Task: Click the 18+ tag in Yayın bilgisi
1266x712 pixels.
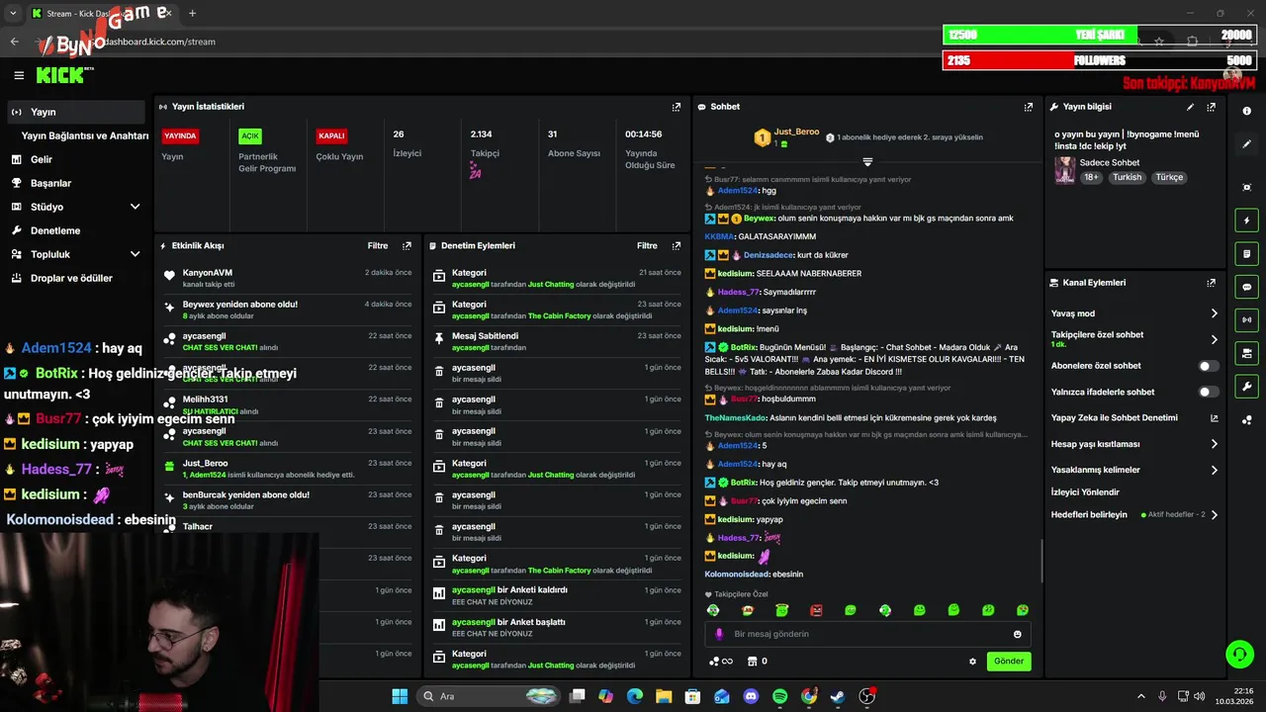Action: (x=1091, y=178)
